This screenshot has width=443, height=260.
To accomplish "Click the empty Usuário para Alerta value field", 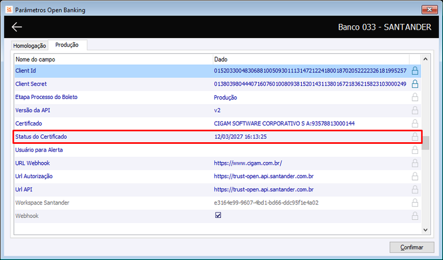I will (311, 150).
